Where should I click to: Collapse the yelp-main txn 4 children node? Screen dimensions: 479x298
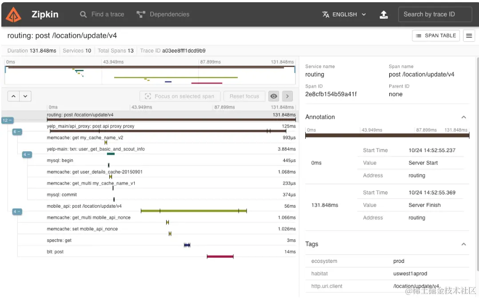click(27, 155)
